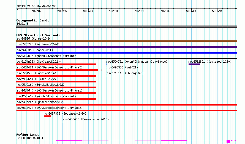Select the short red nsv6487372 variant bar
Image resolution: width=245 pixels, height=144 pixels.
click(x=47, y=116)
